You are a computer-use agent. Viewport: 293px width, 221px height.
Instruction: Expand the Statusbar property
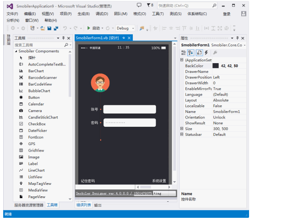(182, 135)
